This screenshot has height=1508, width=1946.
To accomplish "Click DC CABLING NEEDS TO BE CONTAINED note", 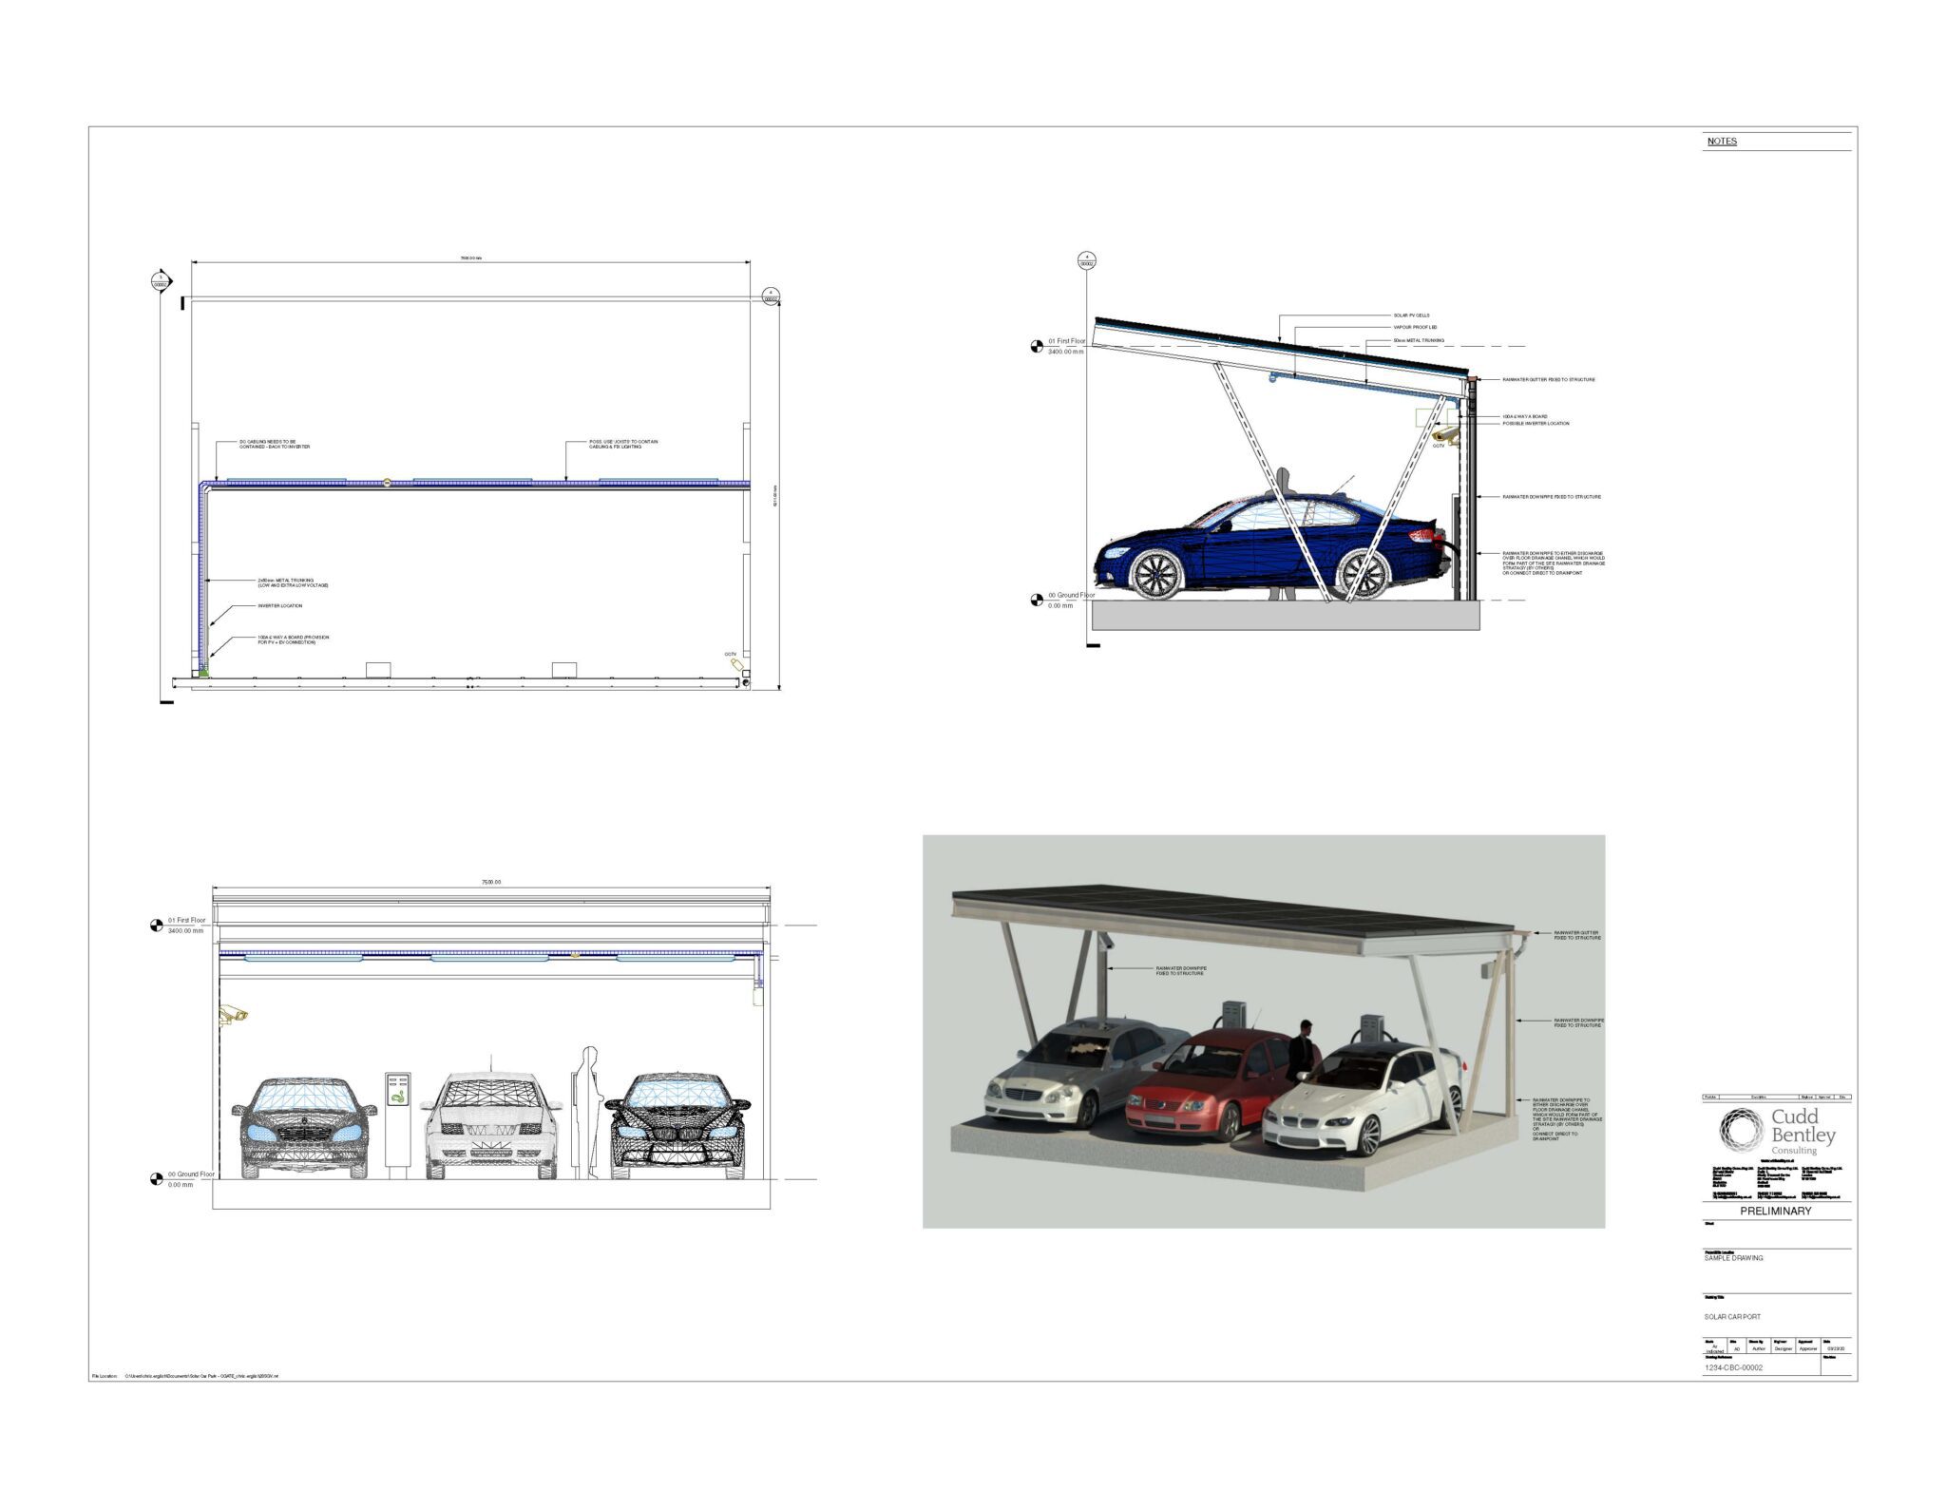I will (x=274, y=444).
